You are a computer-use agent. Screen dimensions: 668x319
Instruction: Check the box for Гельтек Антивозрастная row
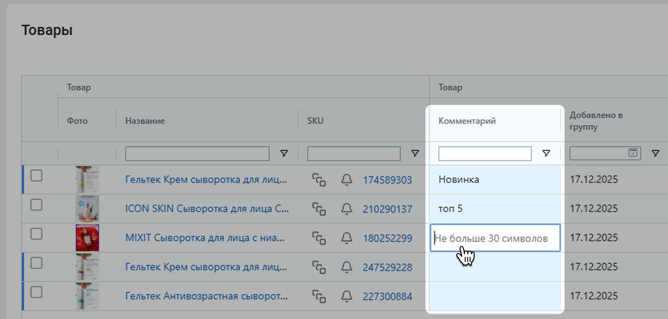(36, 292)
